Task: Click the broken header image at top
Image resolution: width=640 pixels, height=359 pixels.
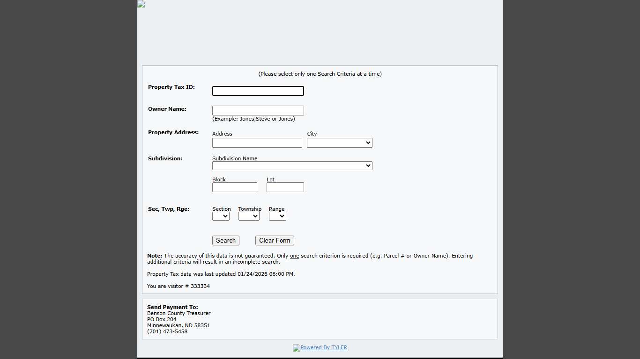Action: coord(141,4)
